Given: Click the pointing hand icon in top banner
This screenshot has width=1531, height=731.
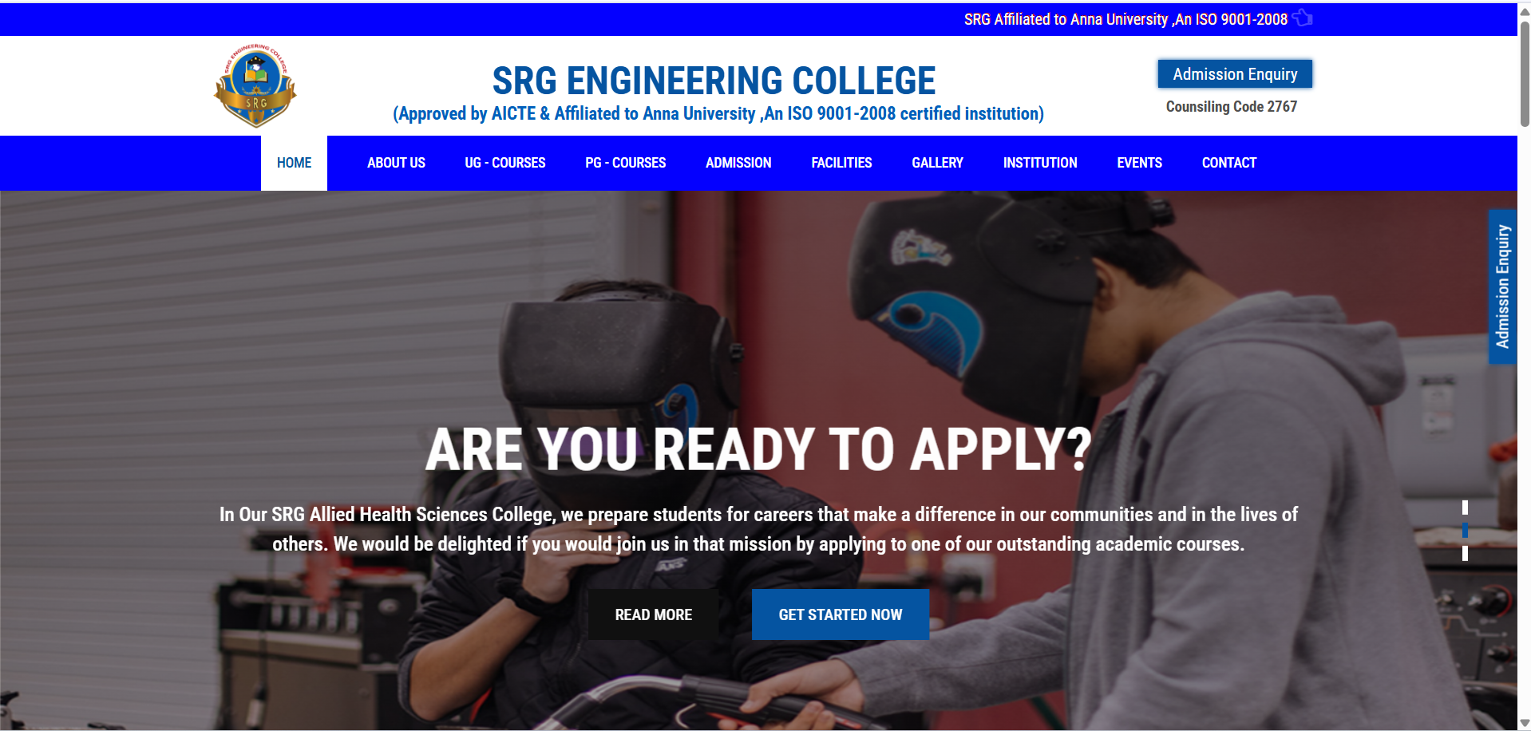Looking at the screenshot, I should click(x=1303, y=18).
